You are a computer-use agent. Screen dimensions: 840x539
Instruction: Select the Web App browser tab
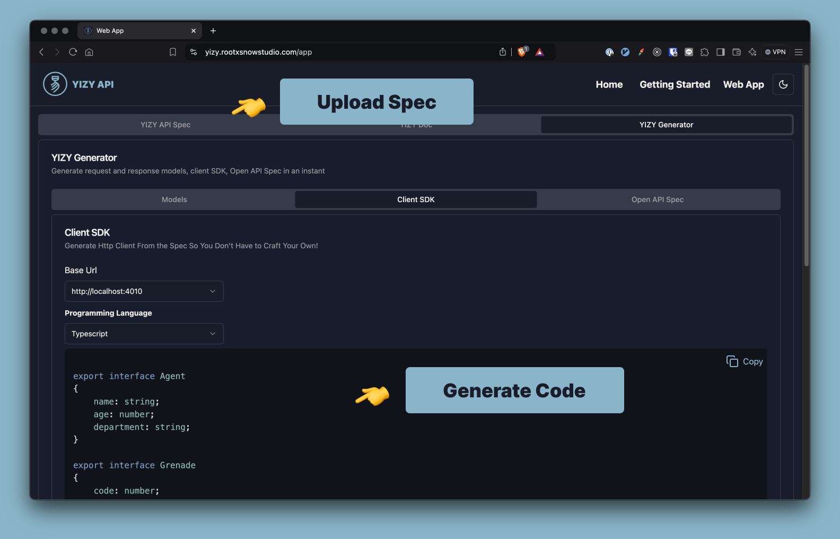(140, 31)
